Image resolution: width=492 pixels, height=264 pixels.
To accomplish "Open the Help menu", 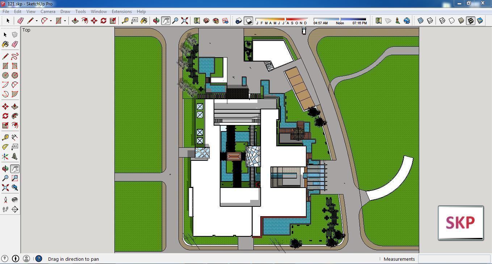I will click(141, 11).
